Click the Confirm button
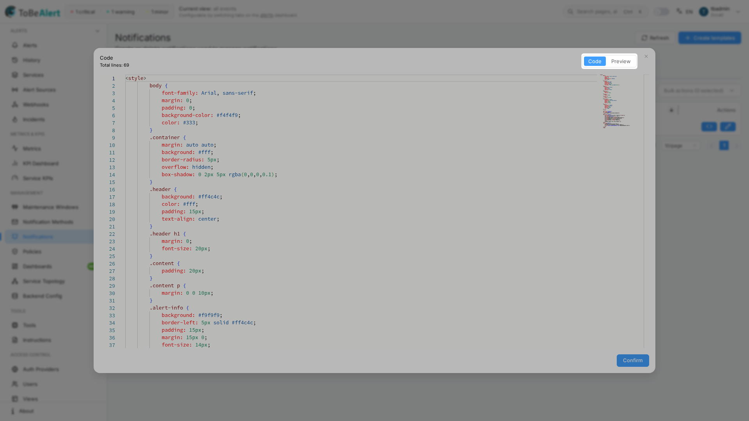 [633, 361]
